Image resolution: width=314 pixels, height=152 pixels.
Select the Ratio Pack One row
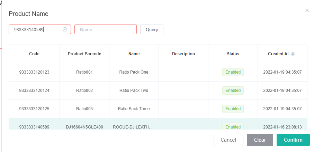point(134,72)
